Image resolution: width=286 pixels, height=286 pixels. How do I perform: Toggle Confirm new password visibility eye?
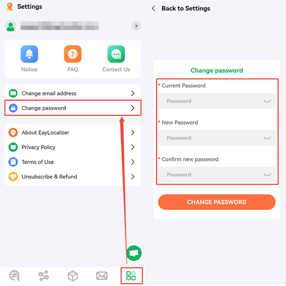pos(267,175)
